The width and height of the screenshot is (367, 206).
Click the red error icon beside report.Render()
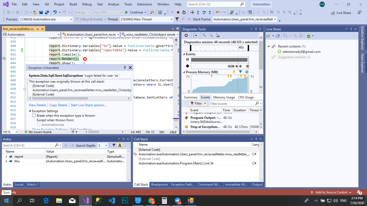pos(85,59)
